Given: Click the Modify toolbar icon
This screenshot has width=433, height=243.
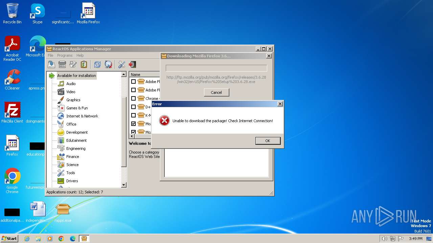Looking at the screenshot, I should pyautogui.click(x=73, y=64).
